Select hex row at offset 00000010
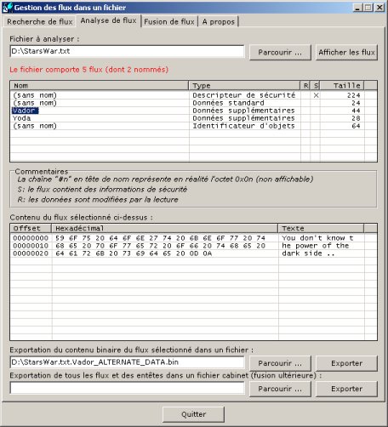Image resolution: width=388 pixels, height=427 pixels. (193, 246)
